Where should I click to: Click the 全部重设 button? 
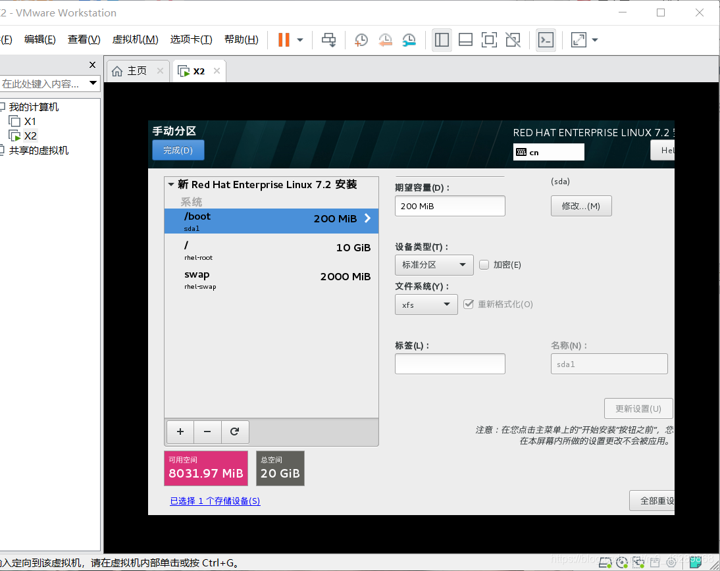click(x=652, y=501)
